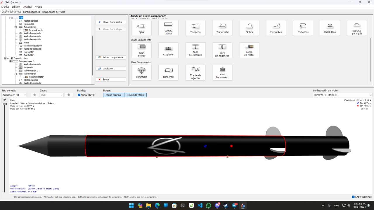Enable the Show CG/CP checkbox
Screen dimensions: 374x210
pos(79,95)
